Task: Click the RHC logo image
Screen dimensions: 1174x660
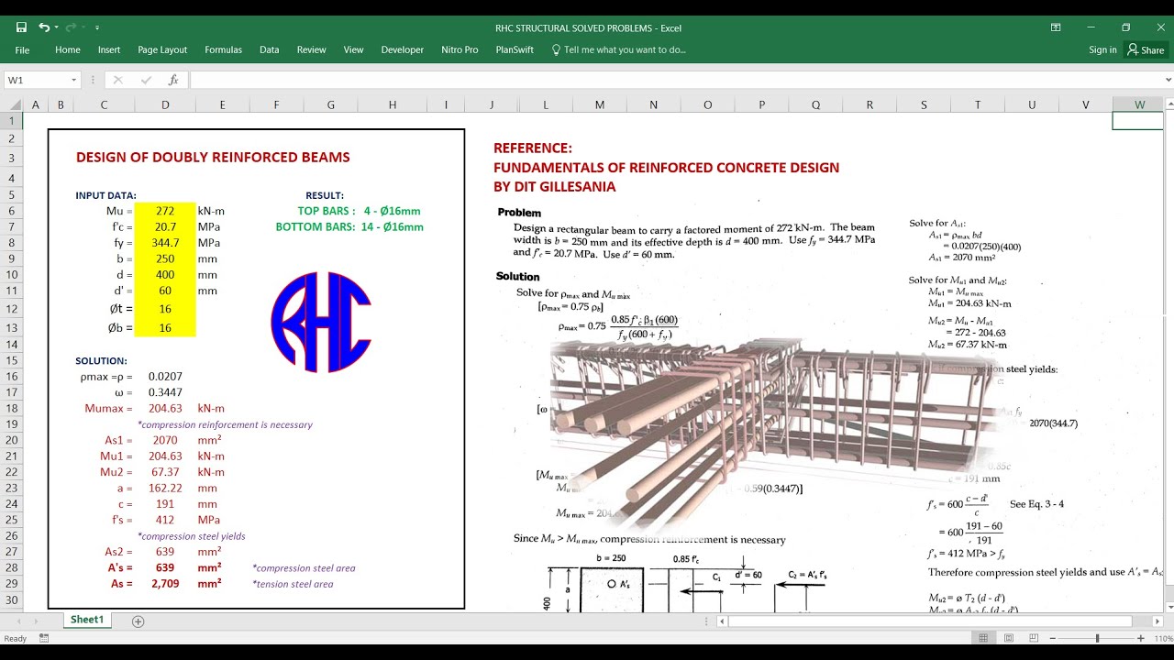Action: [x=321, y=322]
